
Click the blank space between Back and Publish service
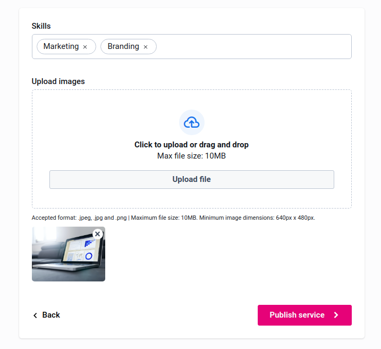pyautogui.click(x=159, y=315)
